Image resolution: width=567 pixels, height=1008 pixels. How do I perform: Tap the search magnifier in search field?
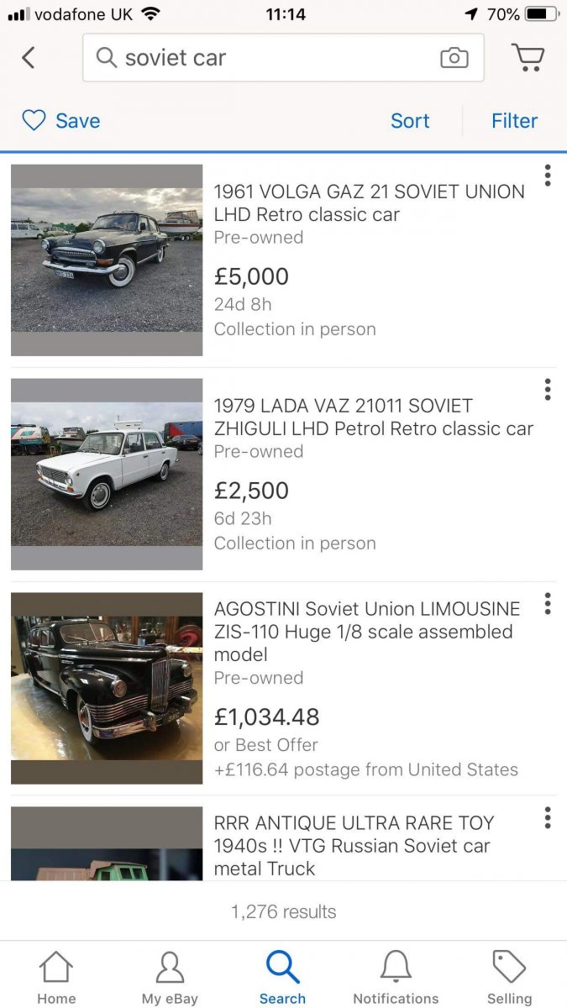(x=107, y=58)
